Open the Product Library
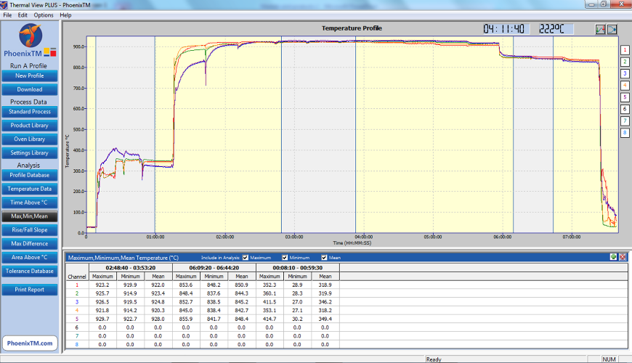Image resolution: width=632 pixels, height=363 pixels. pos(29,126)
